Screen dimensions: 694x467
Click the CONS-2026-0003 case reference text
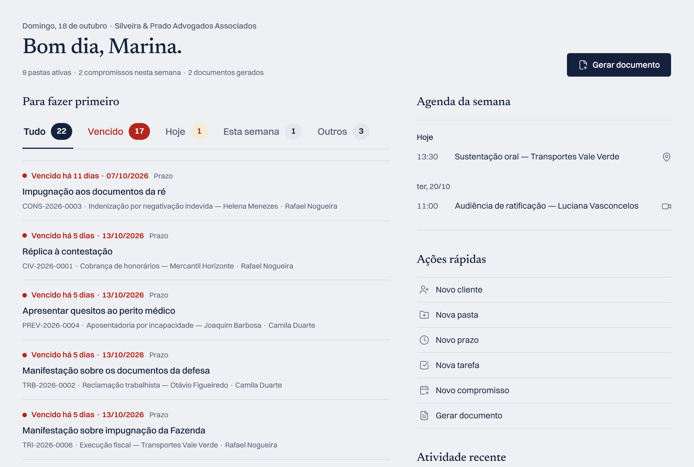(52, 206)
